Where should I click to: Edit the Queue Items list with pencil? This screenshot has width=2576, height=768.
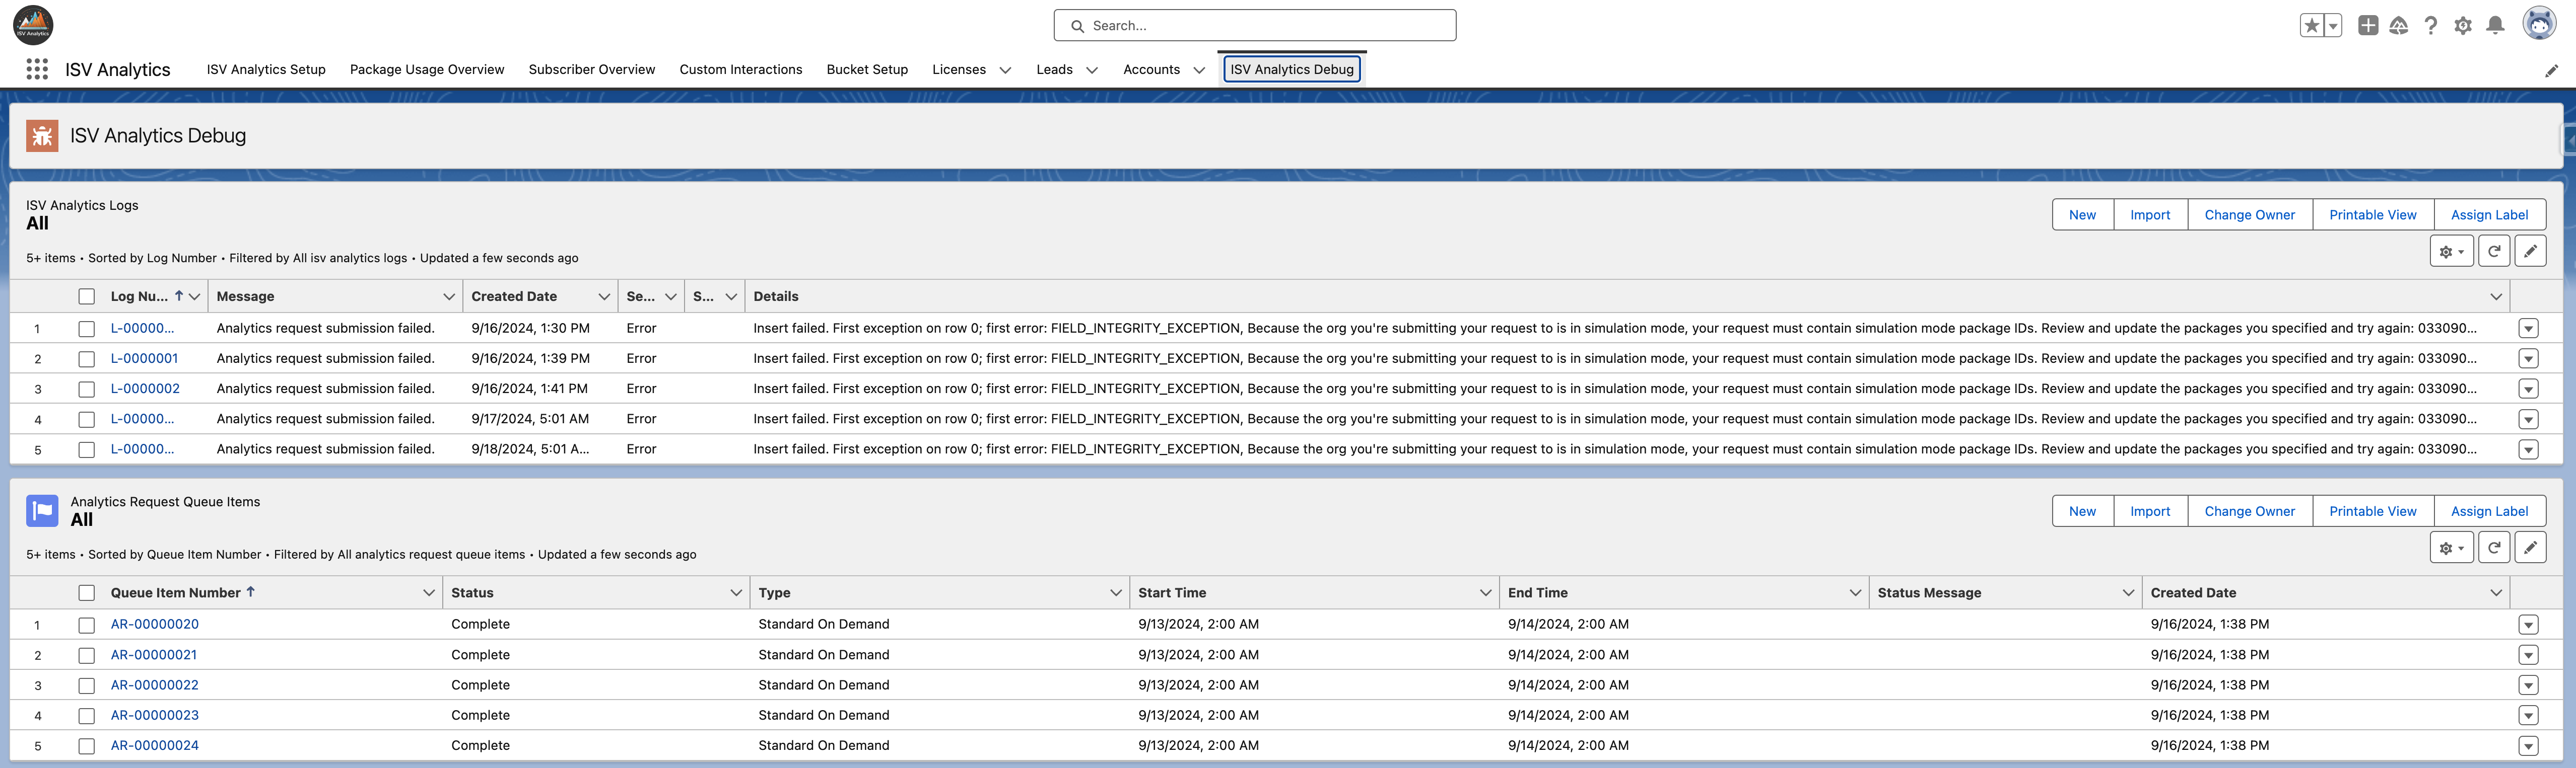click(2530, 547)
